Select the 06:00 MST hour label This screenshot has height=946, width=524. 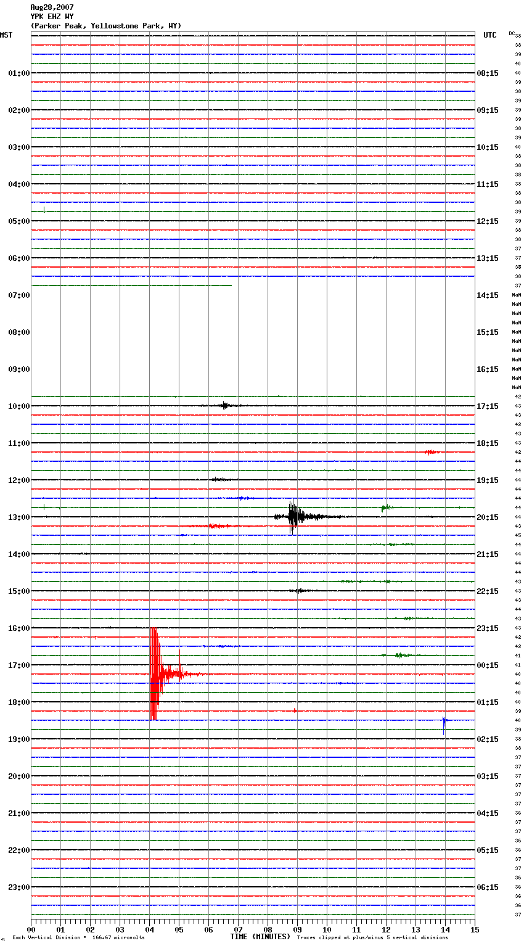(18, 258)
